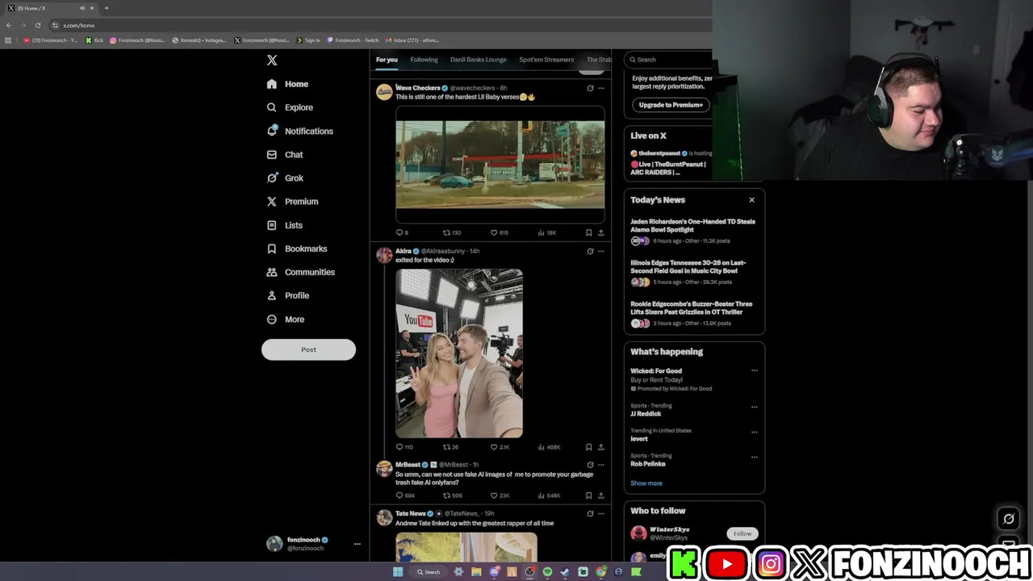Open Steam from the taskbar

(x=565, y=572)
